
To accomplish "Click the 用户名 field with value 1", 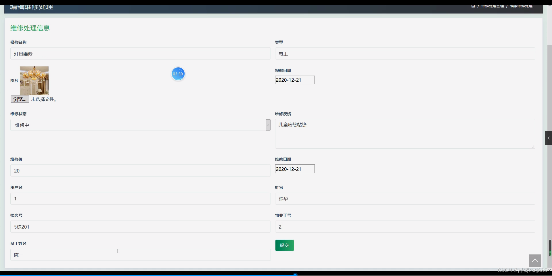I will (x=140, y=199).
